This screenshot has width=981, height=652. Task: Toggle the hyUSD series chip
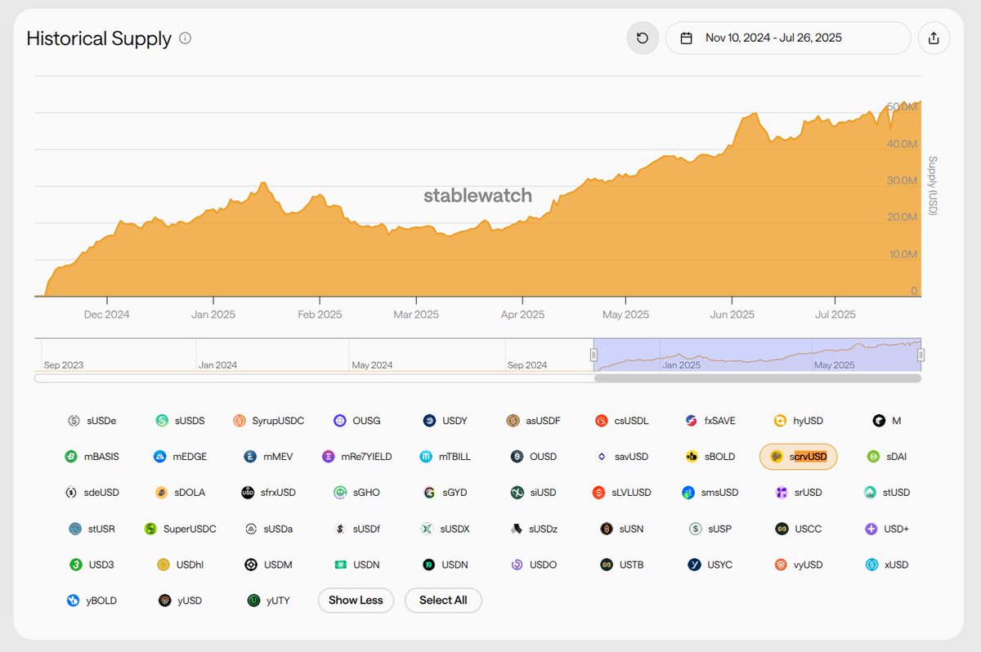pos(799,421)
